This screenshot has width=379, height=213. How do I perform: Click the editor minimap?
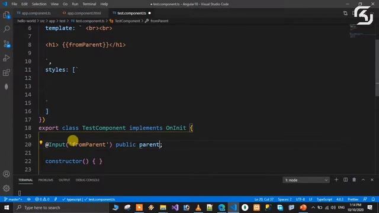[362, 31]
